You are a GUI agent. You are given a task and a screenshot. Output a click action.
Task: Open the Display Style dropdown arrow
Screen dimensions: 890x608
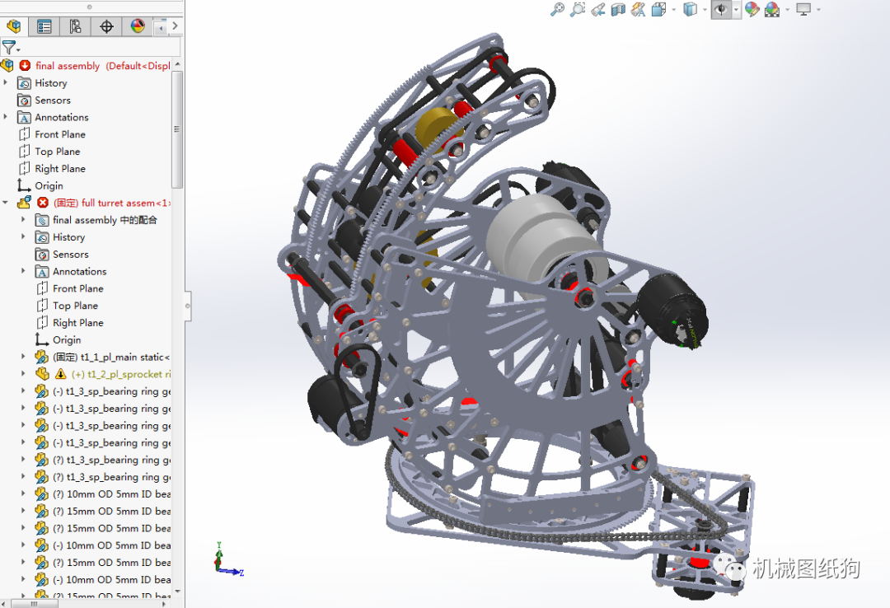(703, 9)
